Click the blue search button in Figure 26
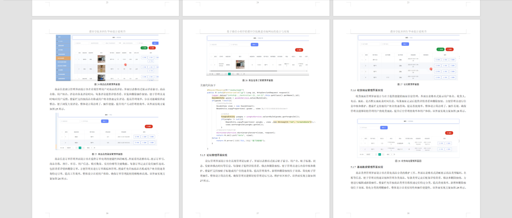This screenshot has width=512, height=218. [x=254, y=44]
